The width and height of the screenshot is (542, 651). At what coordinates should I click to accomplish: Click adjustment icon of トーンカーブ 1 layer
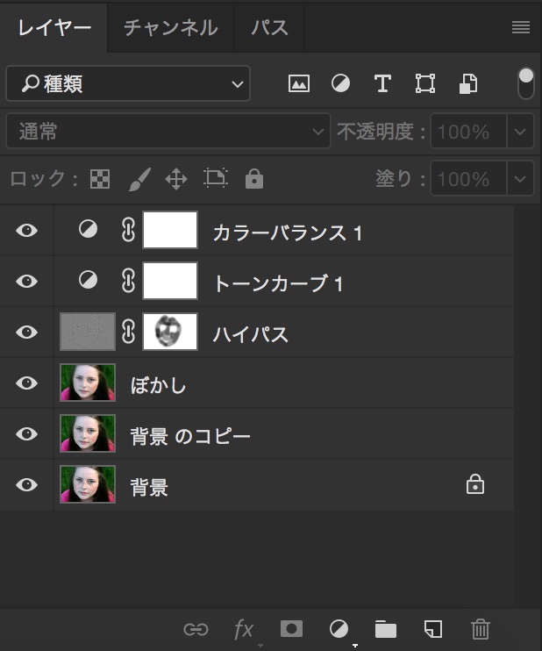88,280
